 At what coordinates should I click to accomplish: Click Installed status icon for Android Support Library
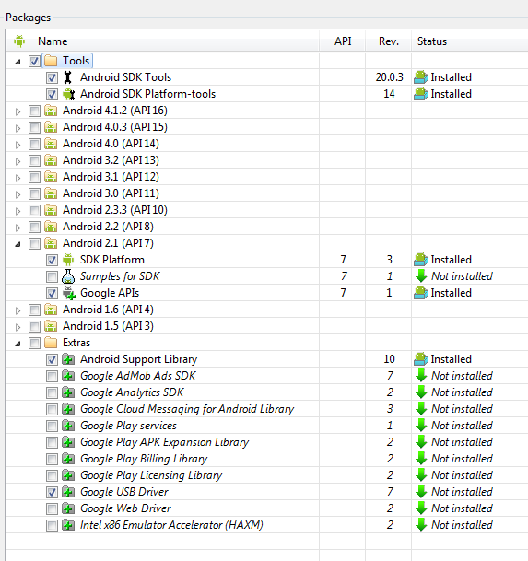pyautogui.click(x=421, y=359)
